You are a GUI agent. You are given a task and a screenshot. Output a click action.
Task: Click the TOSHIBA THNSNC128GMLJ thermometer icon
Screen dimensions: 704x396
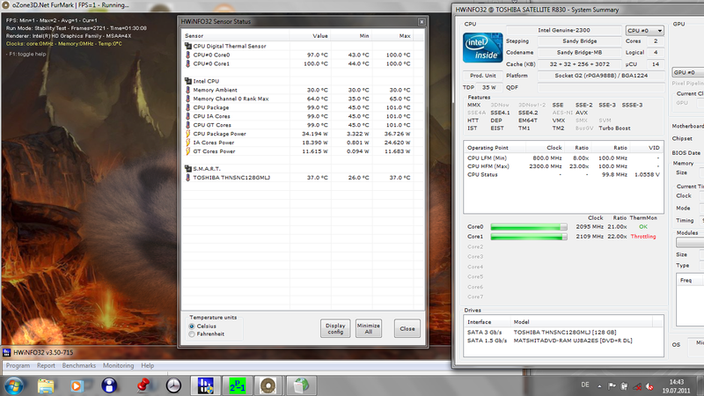point(187,178)
